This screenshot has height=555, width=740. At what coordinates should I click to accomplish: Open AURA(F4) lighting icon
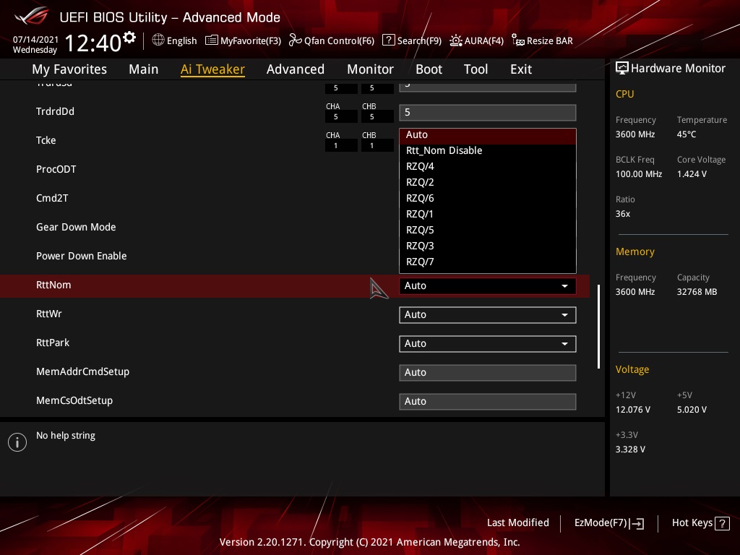click(x=455, y=40)
